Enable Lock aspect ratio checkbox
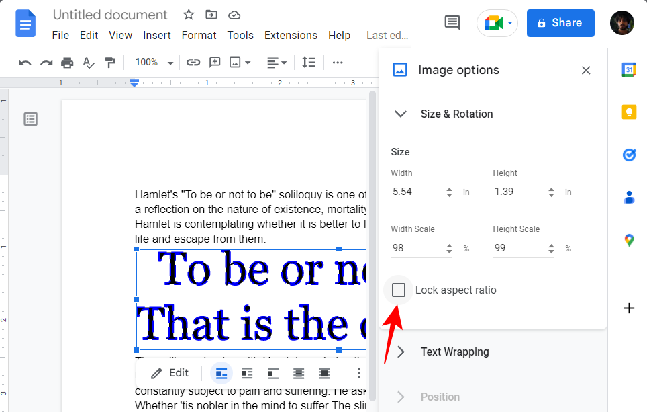 399,290
